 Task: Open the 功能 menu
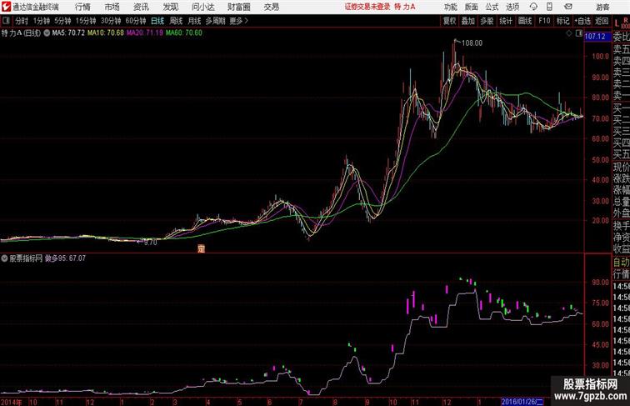[450, 7]
